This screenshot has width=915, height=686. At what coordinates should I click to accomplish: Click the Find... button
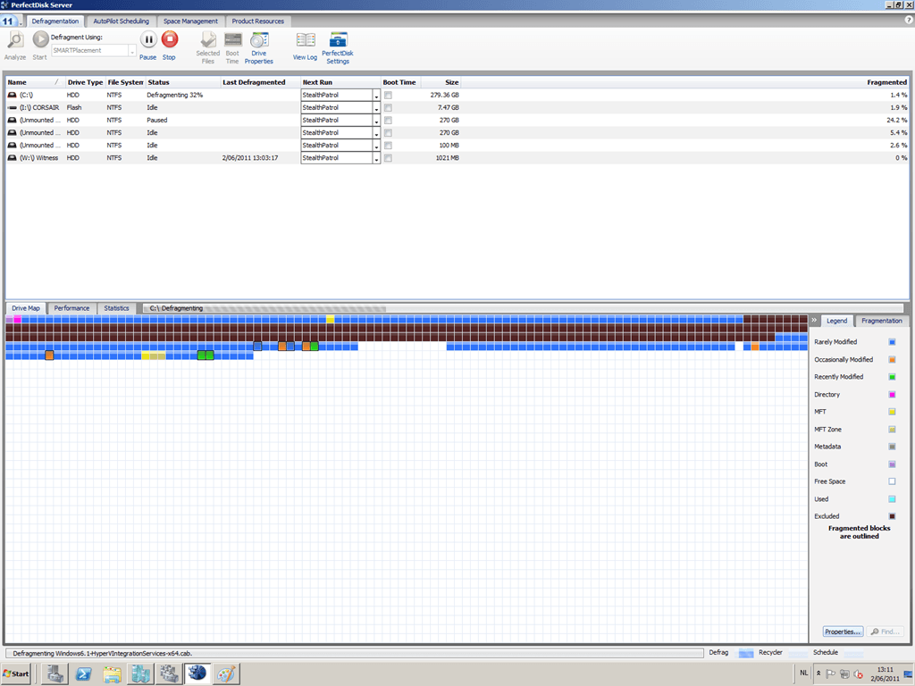[x=886, y=632]
